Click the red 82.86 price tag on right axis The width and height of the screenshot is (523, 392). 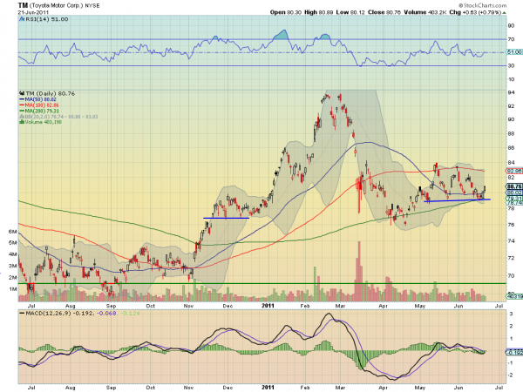pos(514,171)
